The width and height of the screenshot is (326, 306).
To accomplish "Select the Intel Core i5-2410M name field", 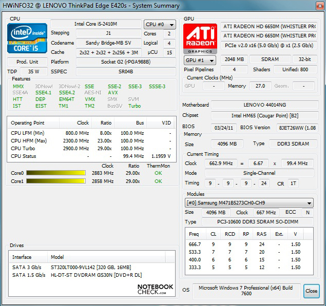I will click(x=95, y=24).
